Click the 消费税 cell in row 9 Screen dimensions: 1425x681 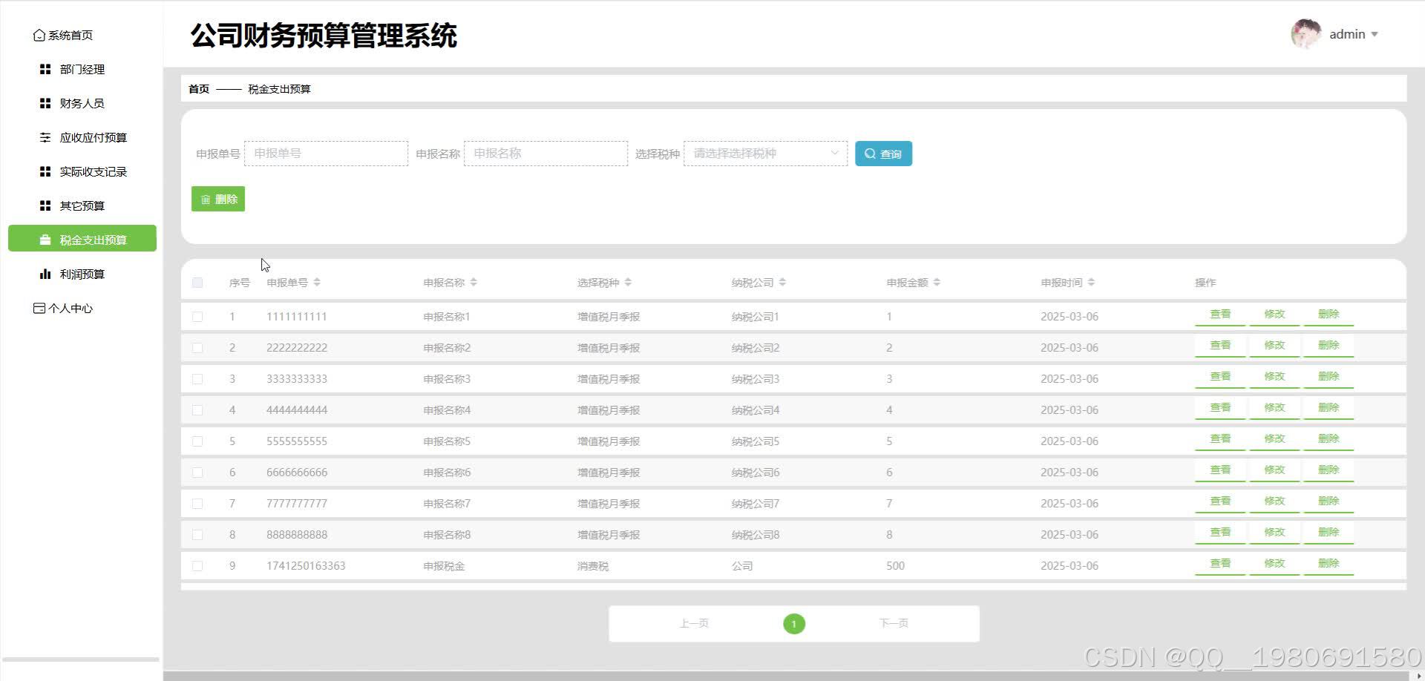pos(593,566)
